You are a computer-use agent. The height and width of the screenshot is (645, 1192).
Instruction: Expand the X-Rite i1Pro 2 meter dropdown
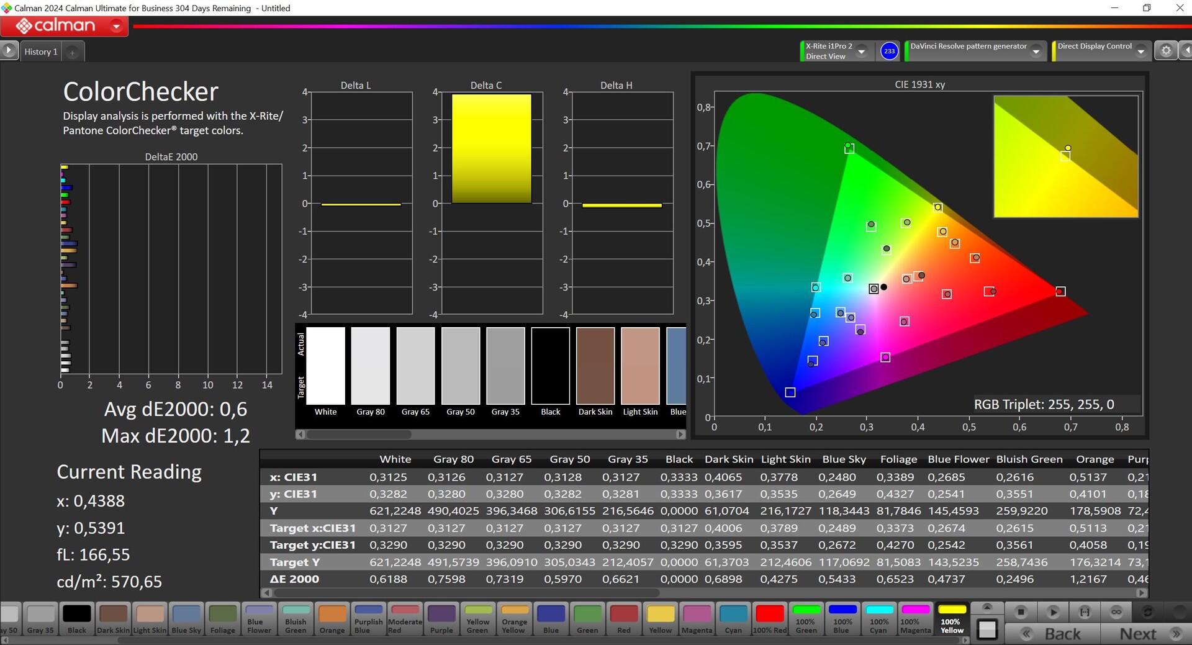(862, 52)
